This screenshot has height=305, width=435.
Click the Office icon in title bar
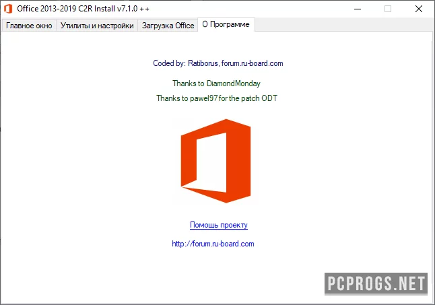pos(8,9)
